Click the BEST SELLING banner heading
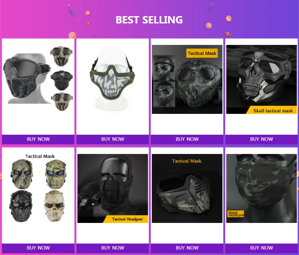The image size is (299, 255). pos(149,20)
